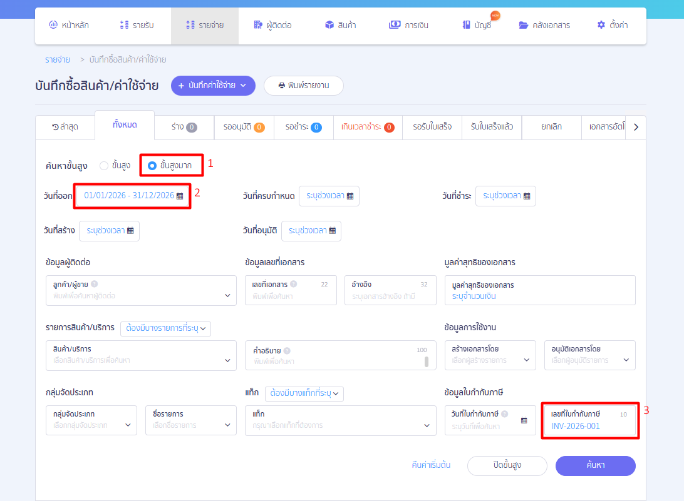Viewport: 684px width, 501px height.
Task: Switch to the ล่าสุด tab
Action: click(65, 127)
